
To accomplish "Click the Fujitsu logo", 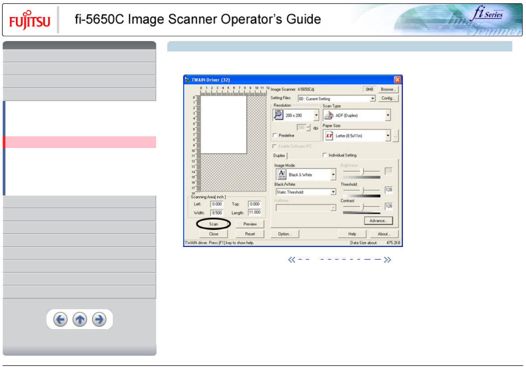I will point(29,20).
